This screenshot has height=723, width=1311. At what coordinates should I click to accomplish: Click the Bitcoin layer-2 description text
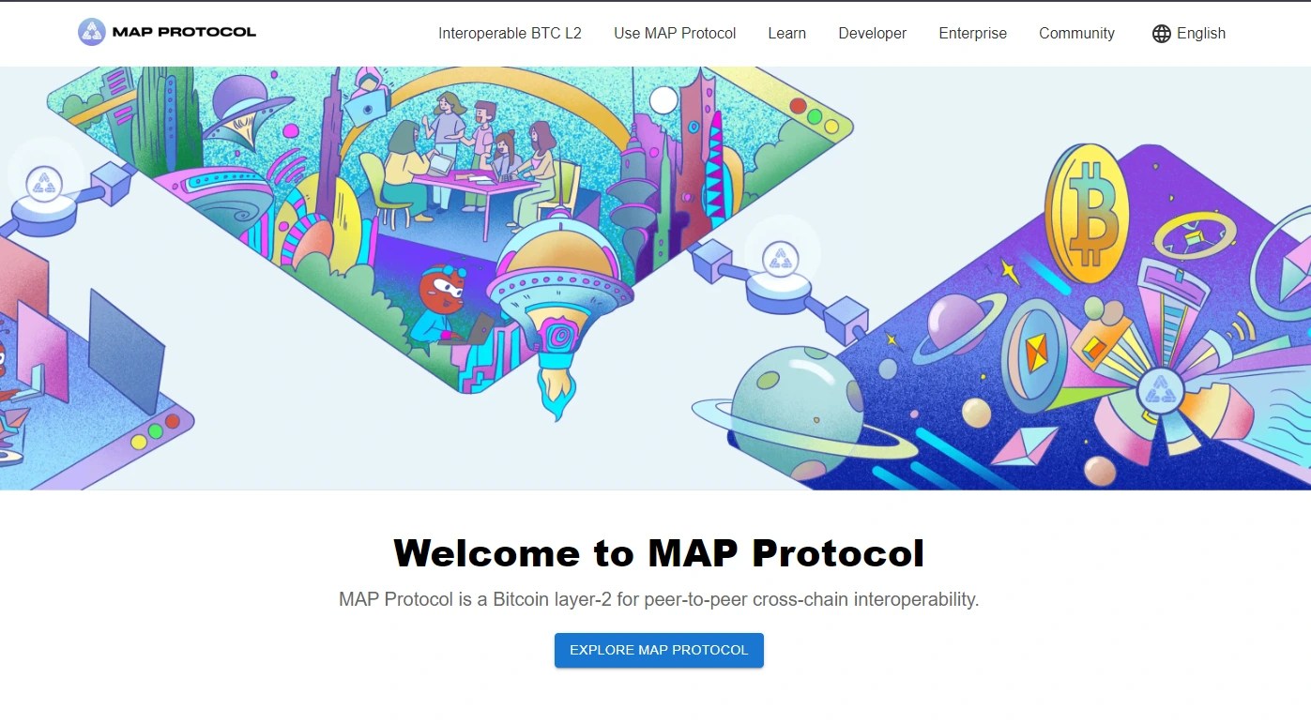[659, 599]
